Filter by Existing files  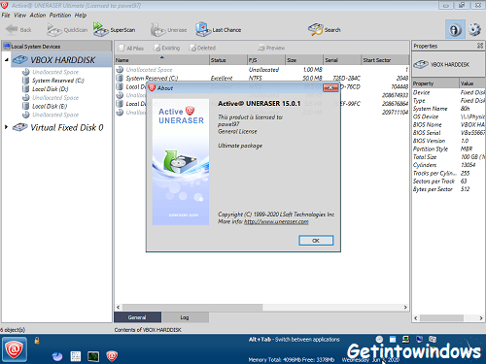[166, 48]
